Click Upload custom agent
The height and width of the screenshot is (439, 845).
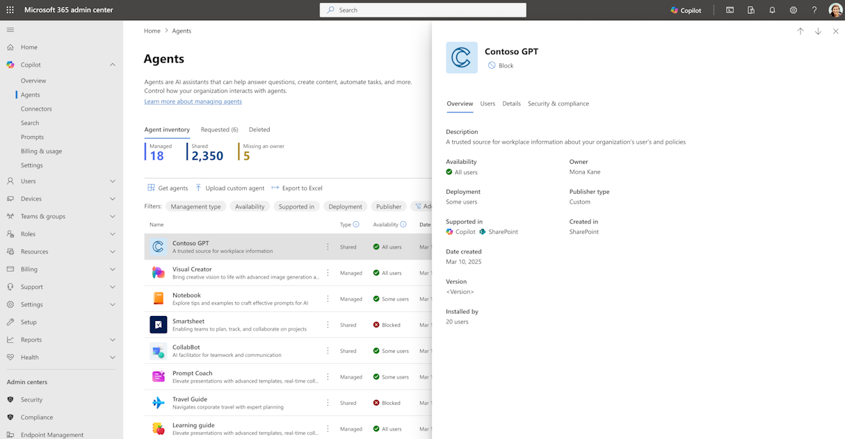click(x=230, y=188)
